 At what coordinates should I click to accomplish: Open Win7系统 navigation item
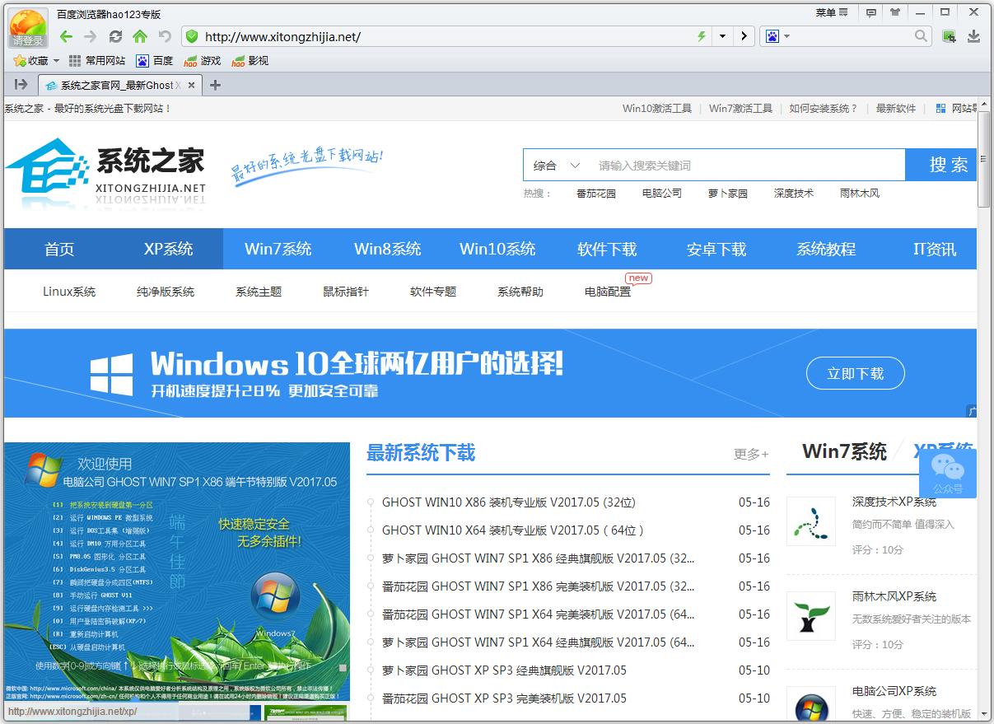(278, 249)
